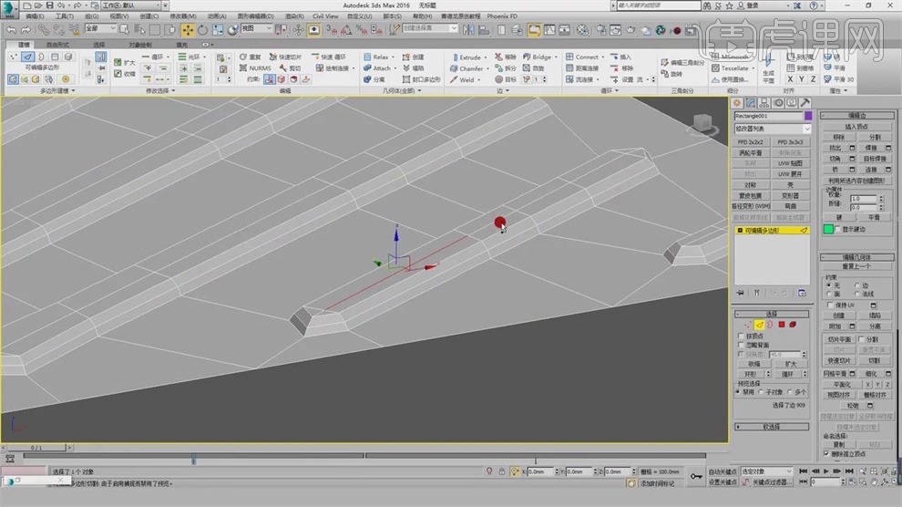902x507 pixels.
Task: Switch to the 自由形式 ribbon tab
Action: (x=57, y=44)
